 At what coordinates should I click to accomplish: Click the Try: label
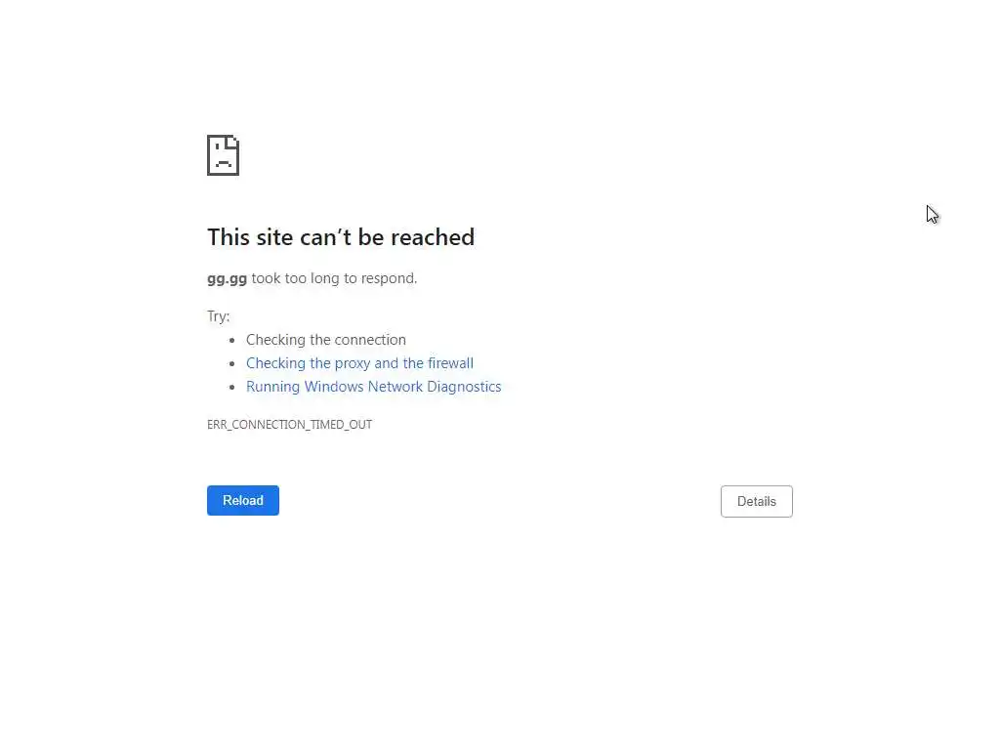point(218,316)
